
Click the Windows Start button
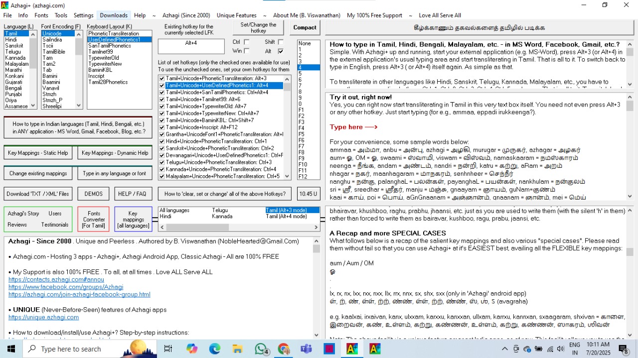point(11,349)
